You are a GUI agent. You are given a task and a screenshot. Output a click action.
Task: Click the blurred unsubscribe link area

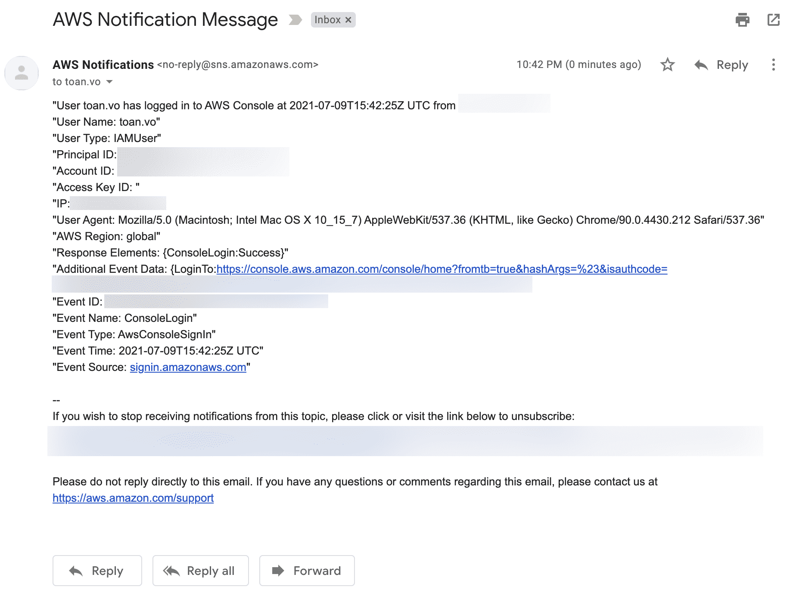click(x=405, y=441)
